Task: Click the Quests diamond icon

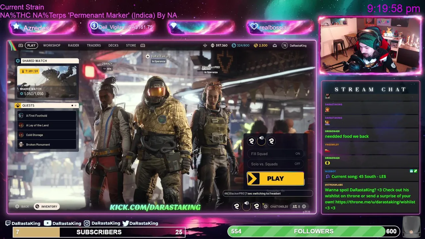Action: pyautogui.click(x=18, y=106)
